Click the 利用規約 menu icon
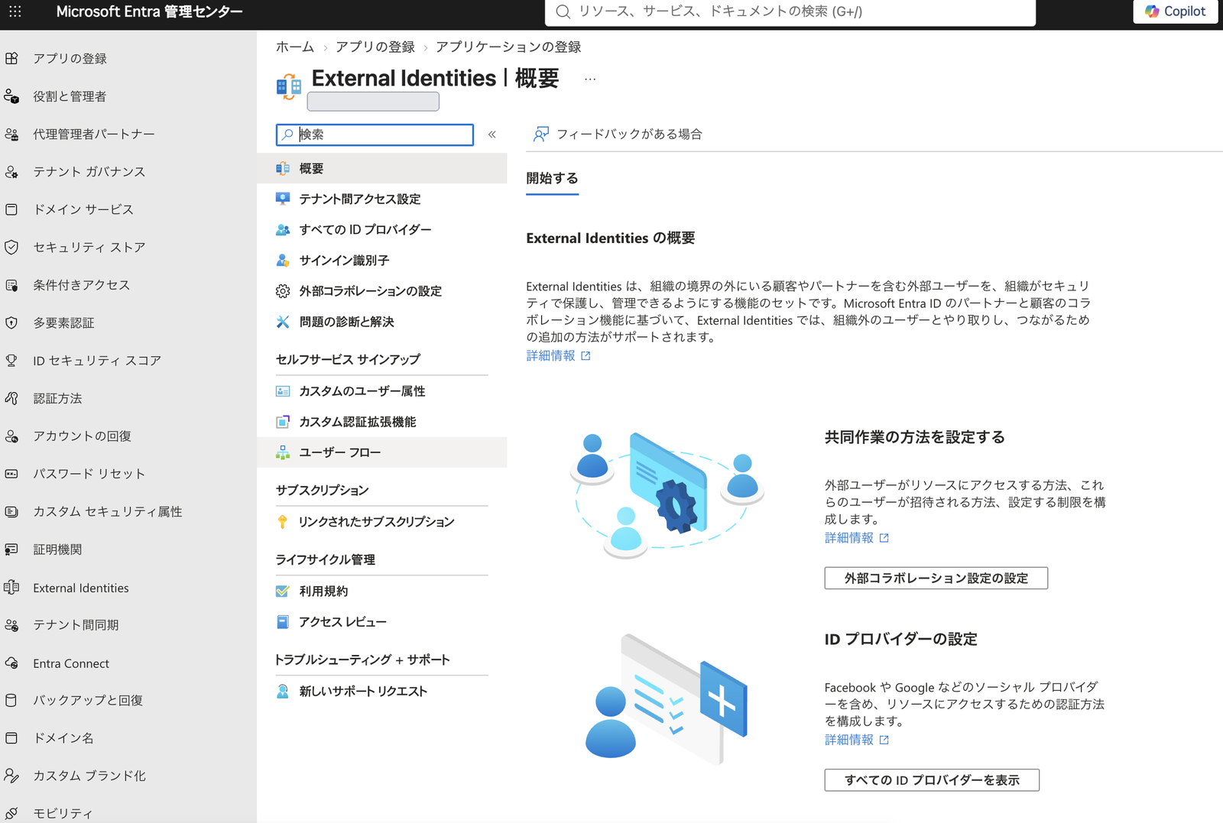Viewport: 1223px width, 823px height. pyautogui.click(x=283, y=591)
